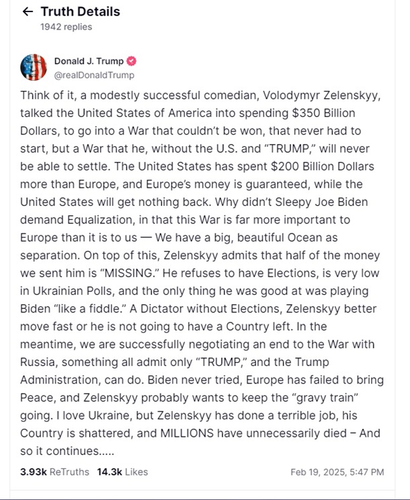Click the verified badge beside Donald J. Trump
The height and width of the screenshot is (500, 410).
coord(133,61)
